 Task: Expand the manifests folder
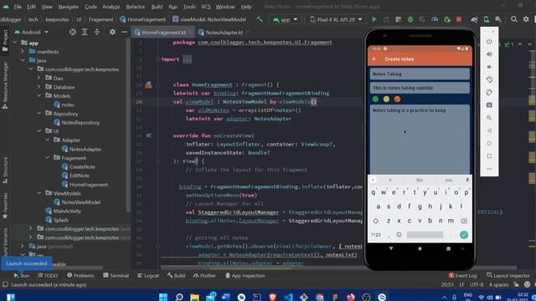[x=23, y=52]
